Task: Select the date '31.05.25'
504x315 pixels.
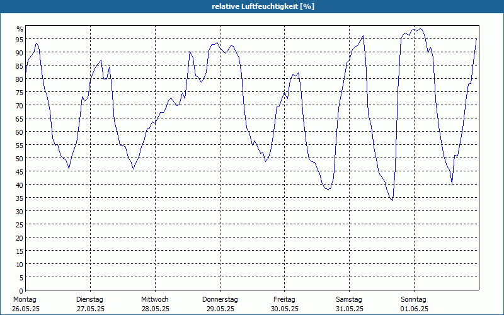Action: pos(350,309)
